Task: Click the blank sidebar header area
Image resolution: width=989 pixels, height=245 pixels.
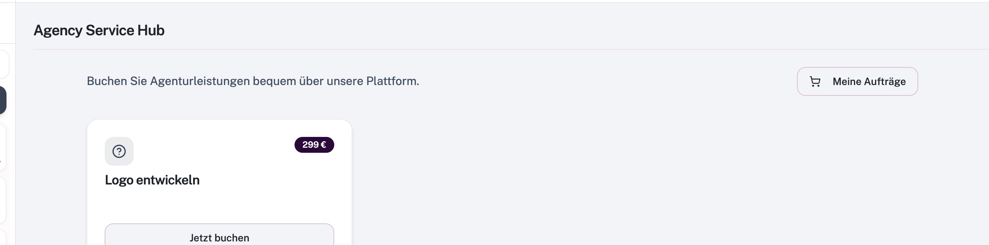Action: [7, 22]
